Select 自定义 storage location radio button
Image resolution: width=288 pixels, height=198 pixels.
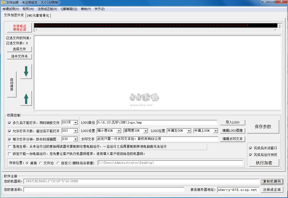[58, 163]
